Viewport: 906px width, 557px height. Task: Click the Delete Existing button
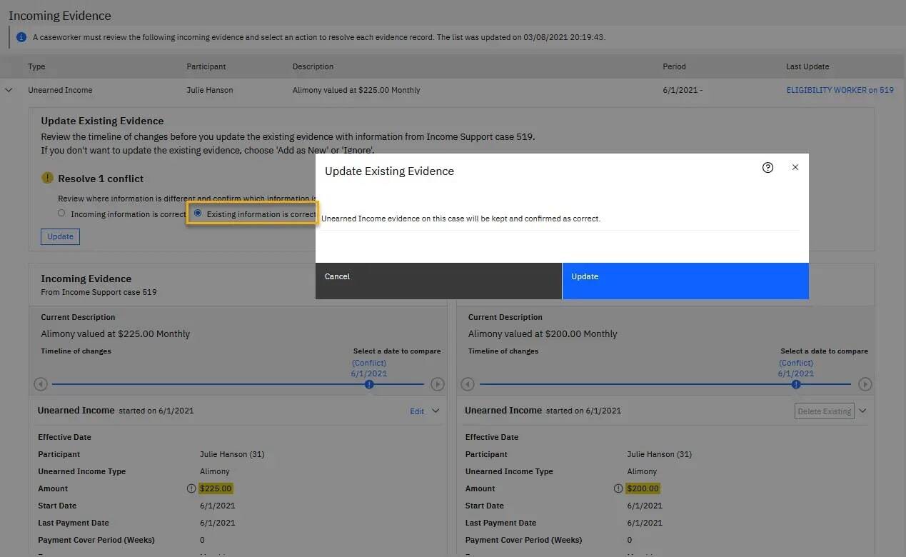pyautogui.click(x=825, y=411)
